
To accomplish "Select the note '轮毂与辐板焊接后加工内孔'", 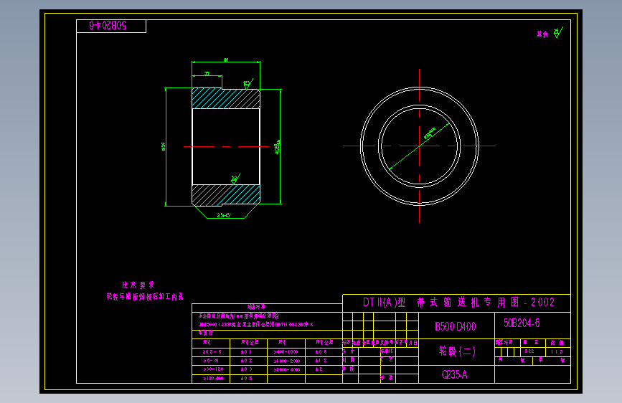I will (x=145, y=297).
